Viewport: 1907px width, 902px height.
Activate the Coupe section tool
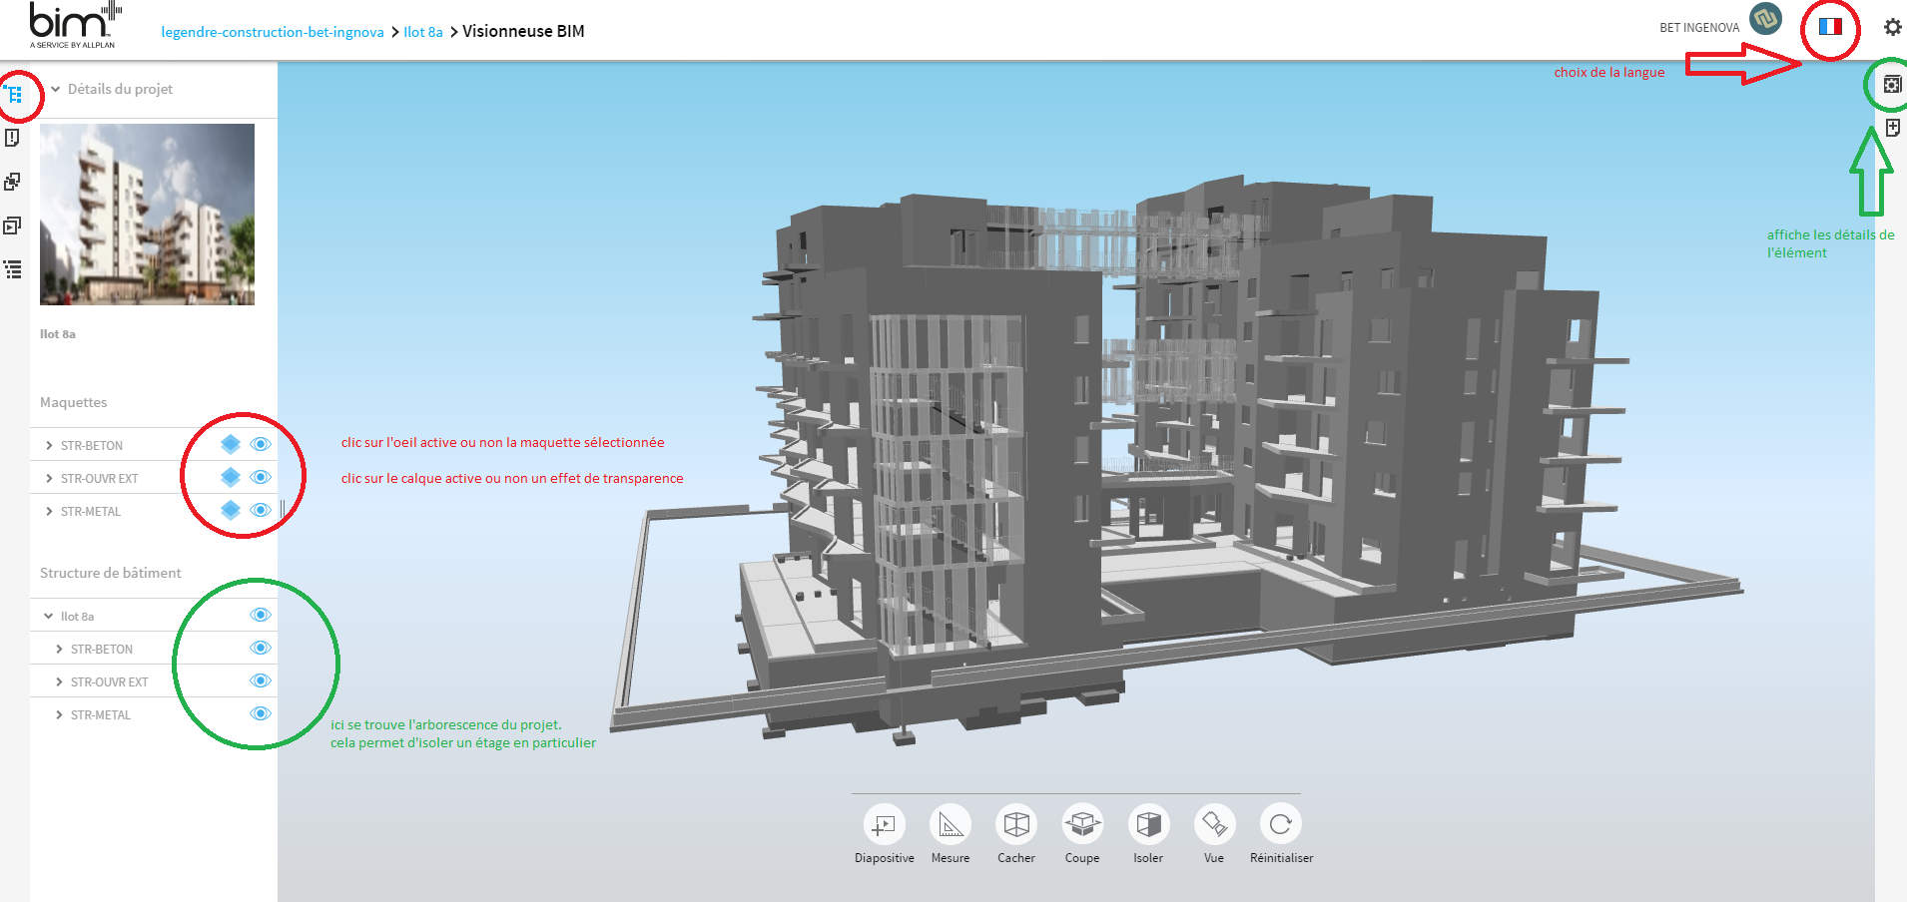[x=1082, y=825]
